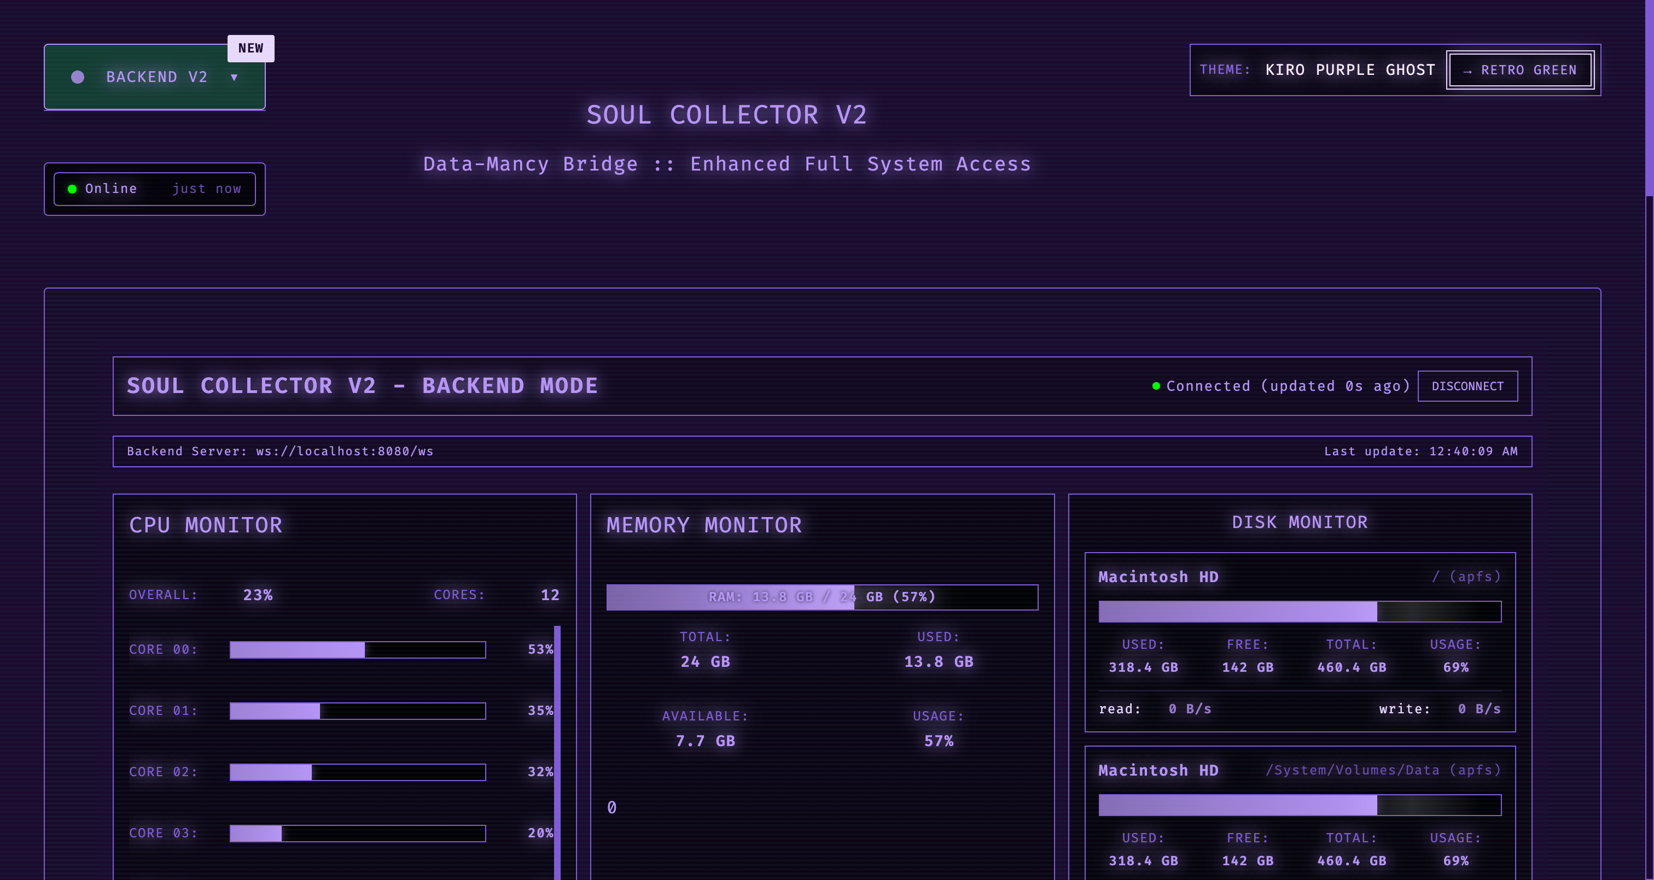Select the Disk Monitor panel heading

tap(1300, 523)
